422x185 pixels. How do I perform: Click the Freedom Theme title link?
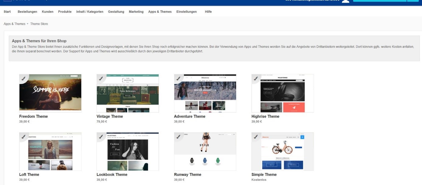click(33, 116)
